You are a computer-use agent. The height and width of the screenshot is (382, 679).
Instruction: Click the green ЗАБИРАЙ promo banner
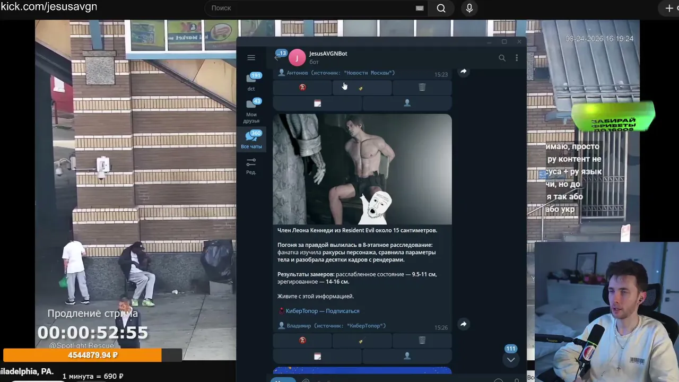[x=613, y=116]
